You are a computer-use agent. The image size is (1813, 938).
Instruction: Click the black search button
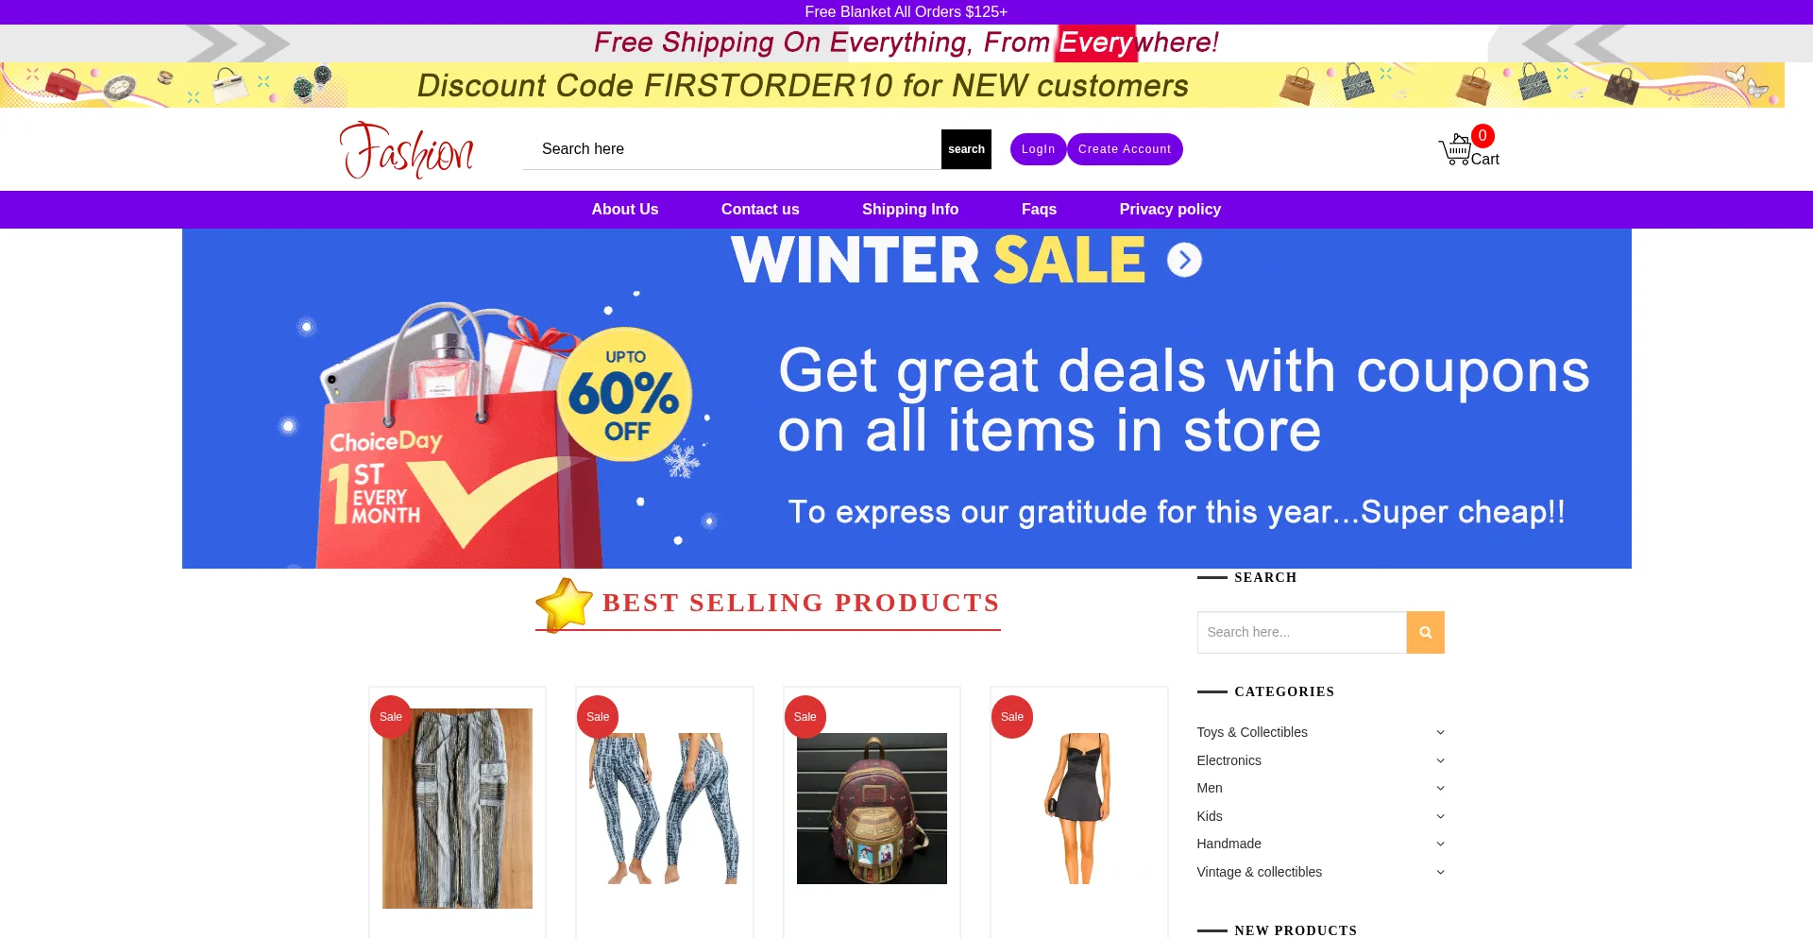(966, 149)
